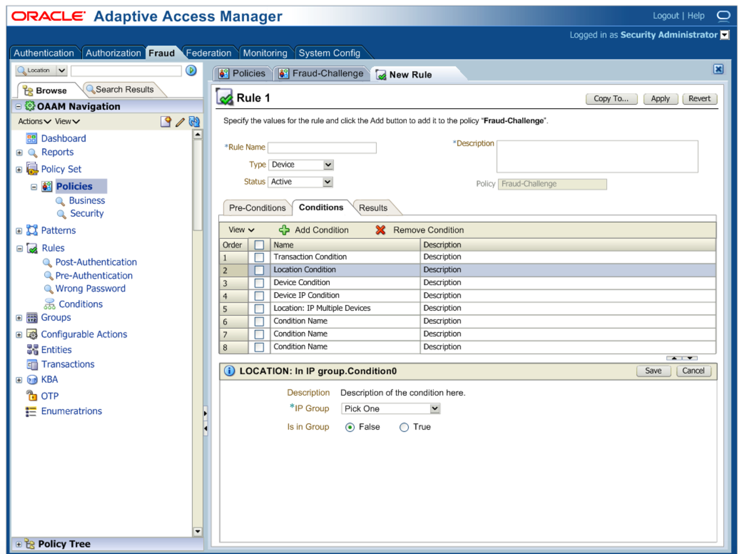Click the Wrong Password magnifier icon
The image size is (740, 554).
48,289
